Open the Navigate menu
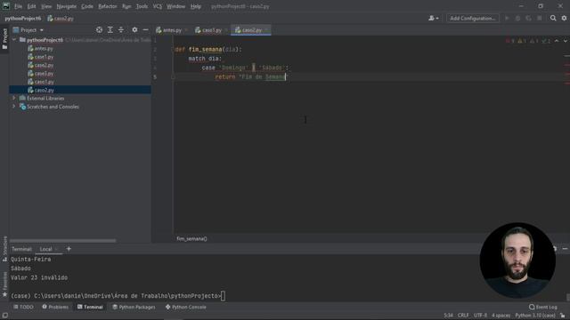Image resolution: width=570 pixels, height=320 pixels. tap(67, 6)
